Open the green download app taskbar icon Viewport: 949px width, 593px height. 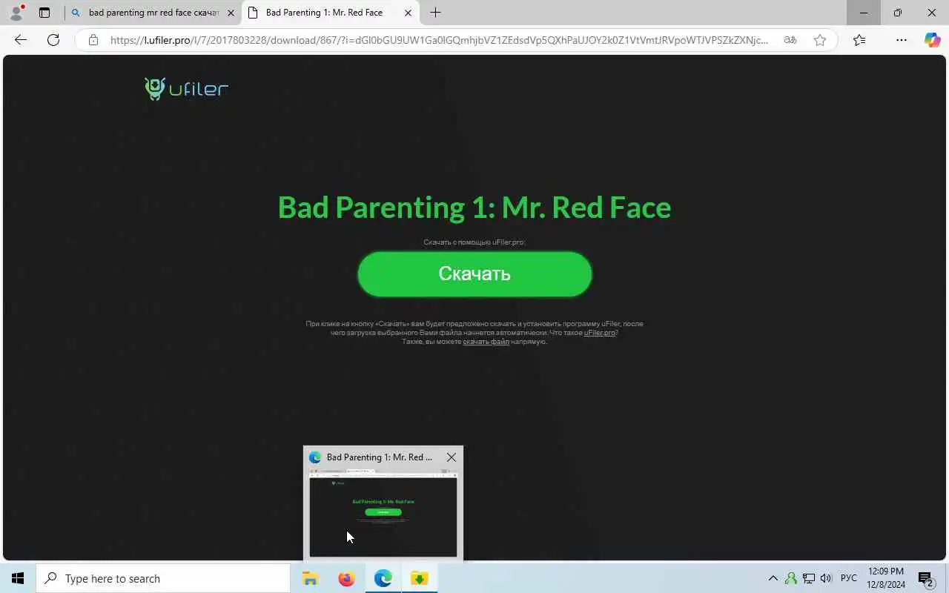(419, 578)
